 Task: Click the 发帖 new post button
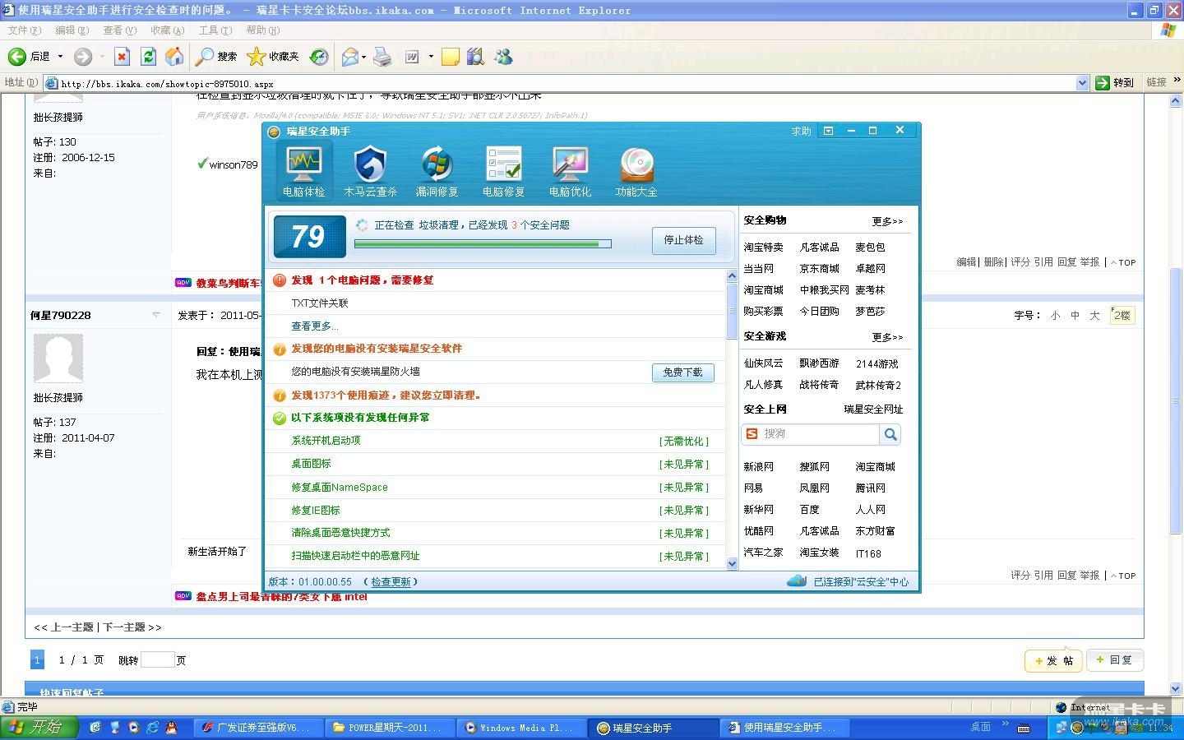1053,660
